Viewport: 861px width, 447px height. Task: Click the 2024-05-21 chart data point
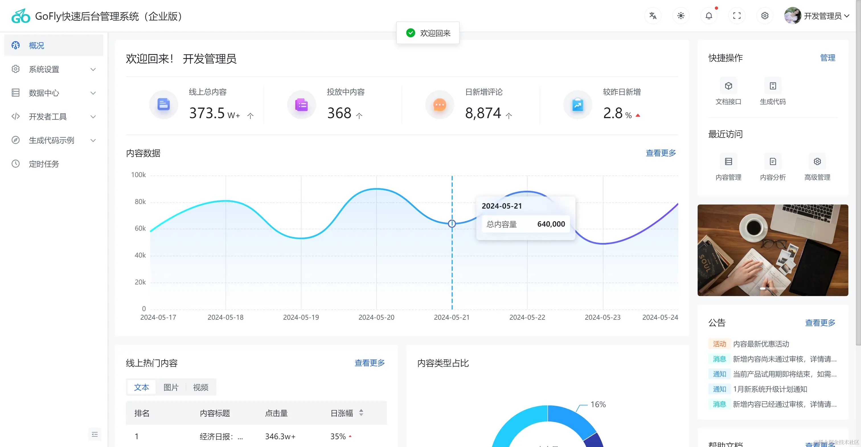click(452, 224)
